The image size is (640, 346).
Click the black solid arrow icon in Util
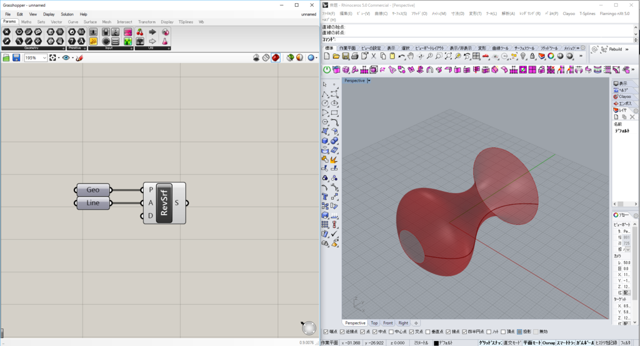click(x=152, y=32)
